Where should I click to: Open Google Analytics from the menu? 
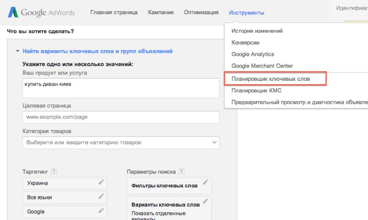[253, 54]
